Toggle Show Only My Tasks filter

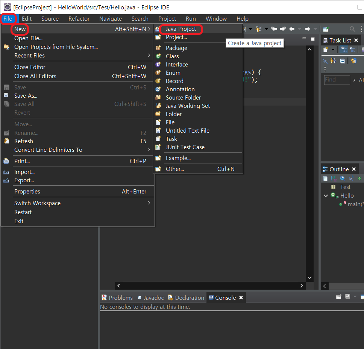334,61
